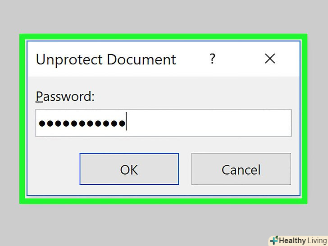Click the last masked password dot
Screen dimensions: 328x246
tap(121, 123)
